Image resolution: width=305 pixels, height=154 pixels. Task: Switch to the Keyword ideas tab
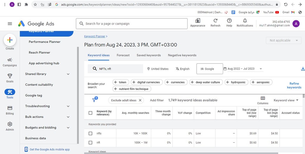click(x=99, y=55)
